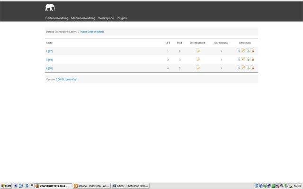Viewport: 303px width, 189px height.
Task: Click LFT value of page 4 [20]
Action: pyautogui.click(x=168, y=68)
